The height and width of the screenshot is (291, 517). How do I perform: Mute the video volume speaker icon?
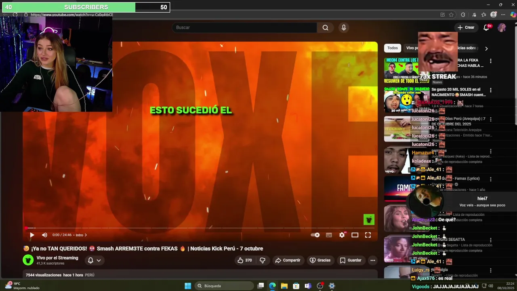click(x=44, y=235)
